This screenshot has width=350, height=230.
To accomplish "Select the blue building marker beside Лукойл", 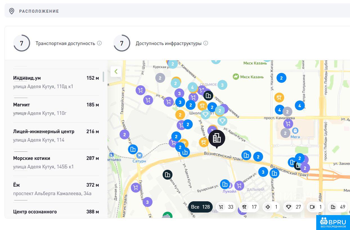I will [x=225, y=184].
